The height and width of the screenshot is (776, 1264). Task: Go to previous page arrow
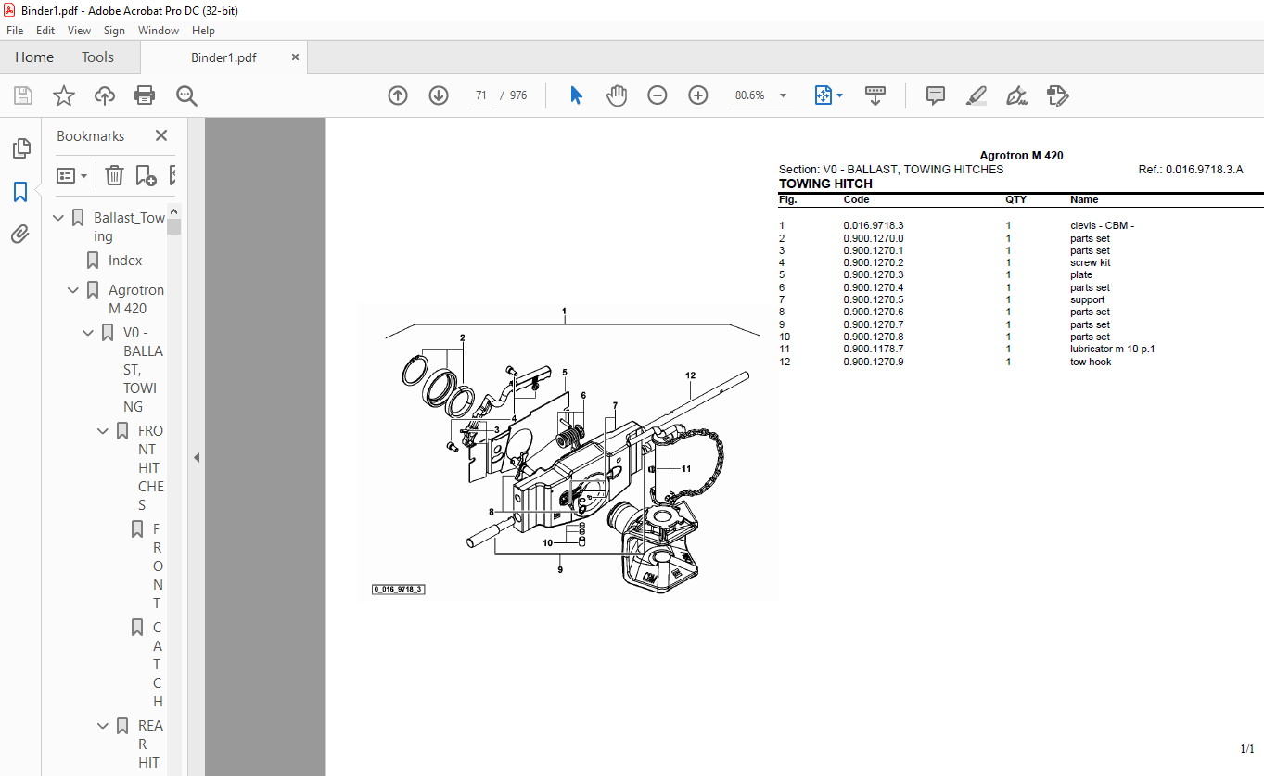click(x=398, y=95)
